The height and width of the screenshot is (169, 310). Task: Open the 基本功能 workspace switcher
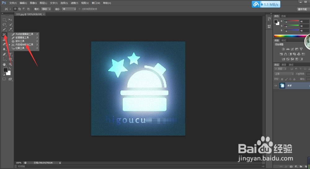[302, 9]
